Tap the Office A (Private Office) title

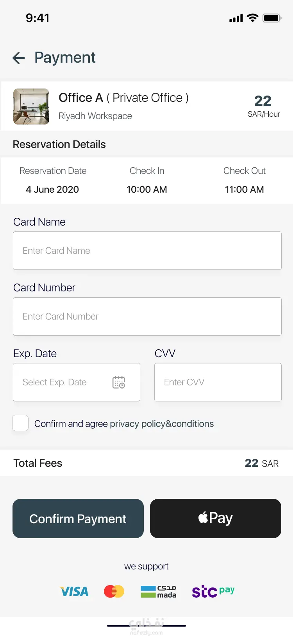123,98
